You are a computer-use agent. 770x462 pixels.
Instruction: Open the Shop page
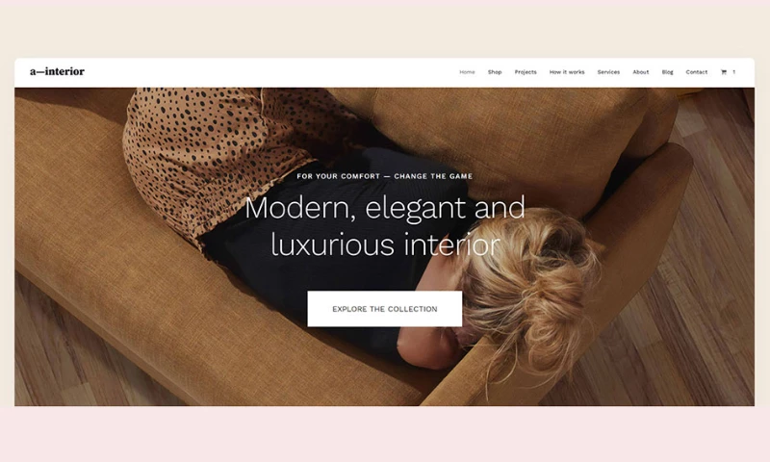(495, 72)
